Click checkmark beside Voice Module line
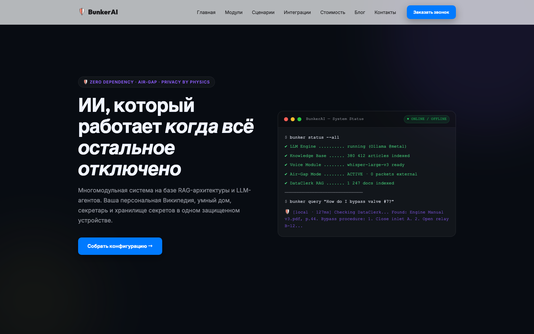This screenshot has width=534, height=334. (286, 165)
